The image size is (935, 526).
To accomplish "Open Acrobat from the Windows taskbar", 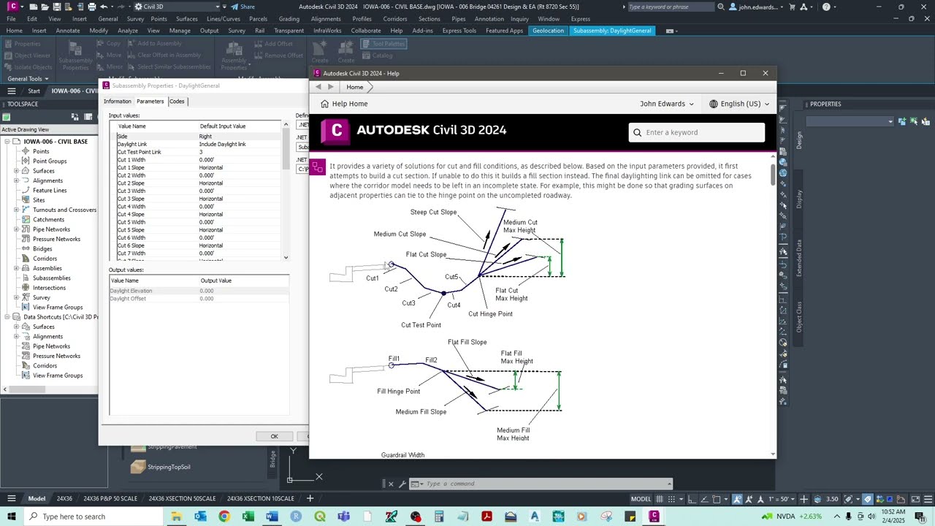I will point(486,517).
